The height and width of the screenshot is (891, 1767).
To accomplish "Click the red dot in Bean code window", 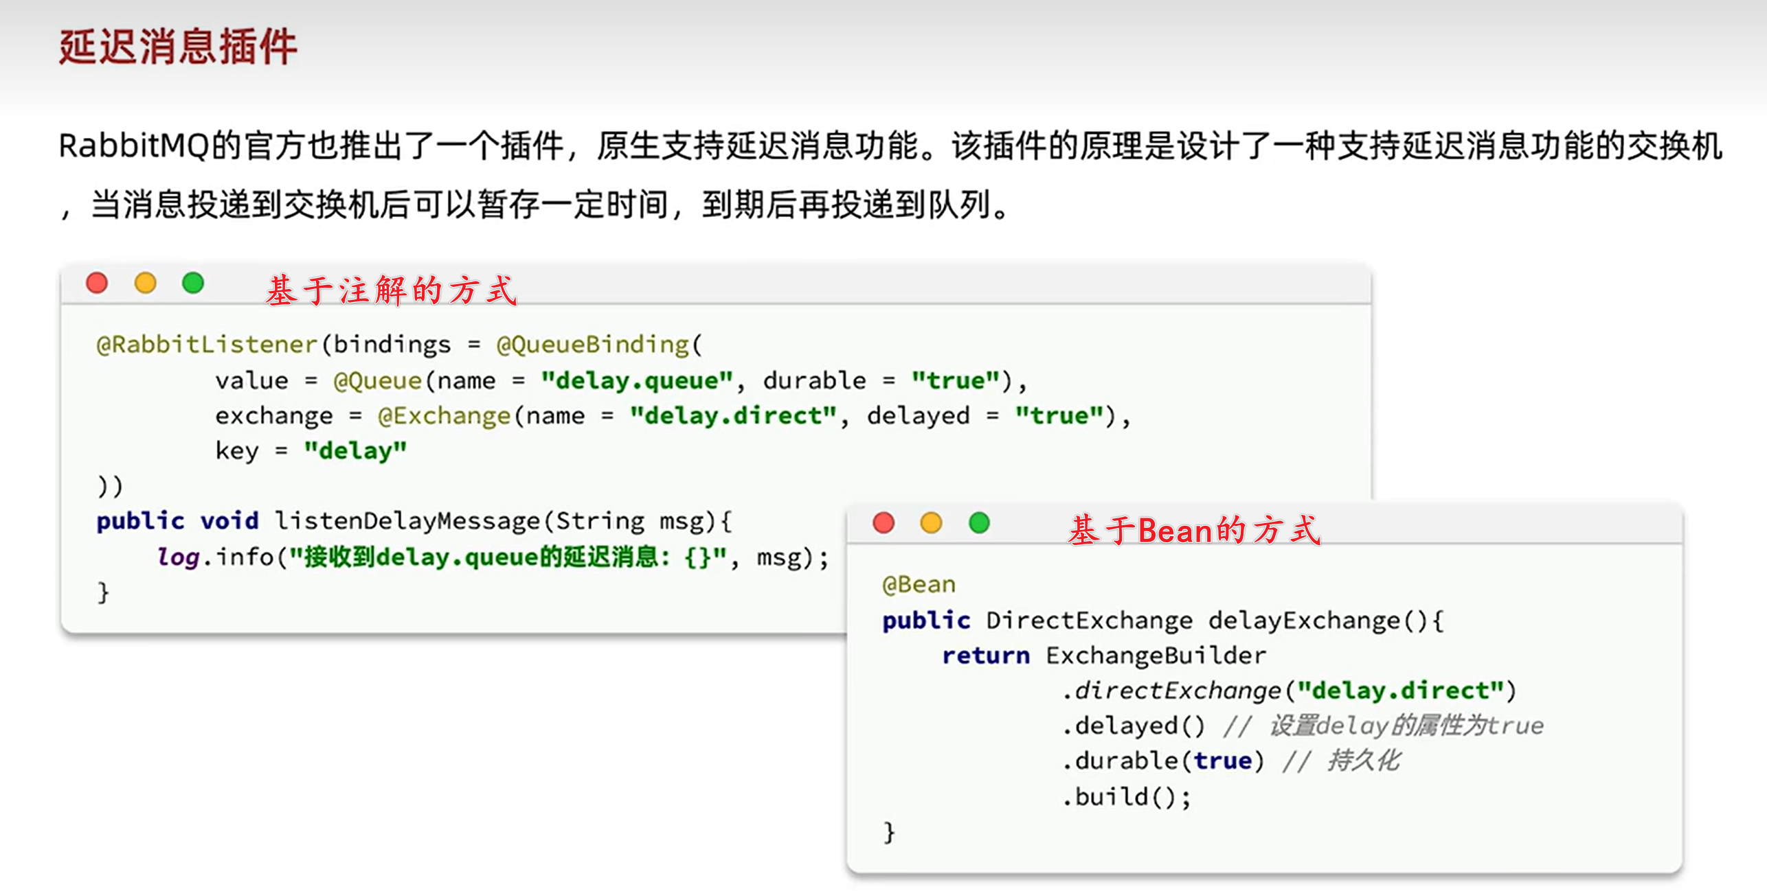I will click(883, 522).
